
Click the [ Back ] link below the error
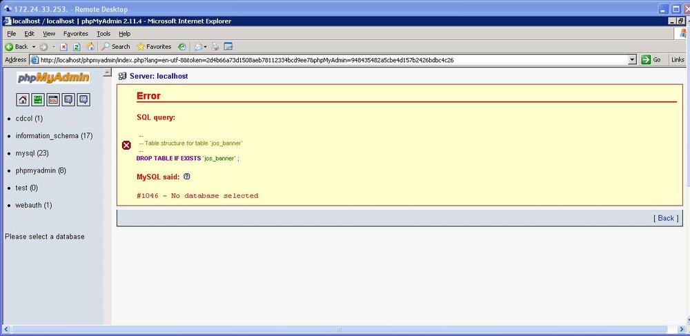666,218
